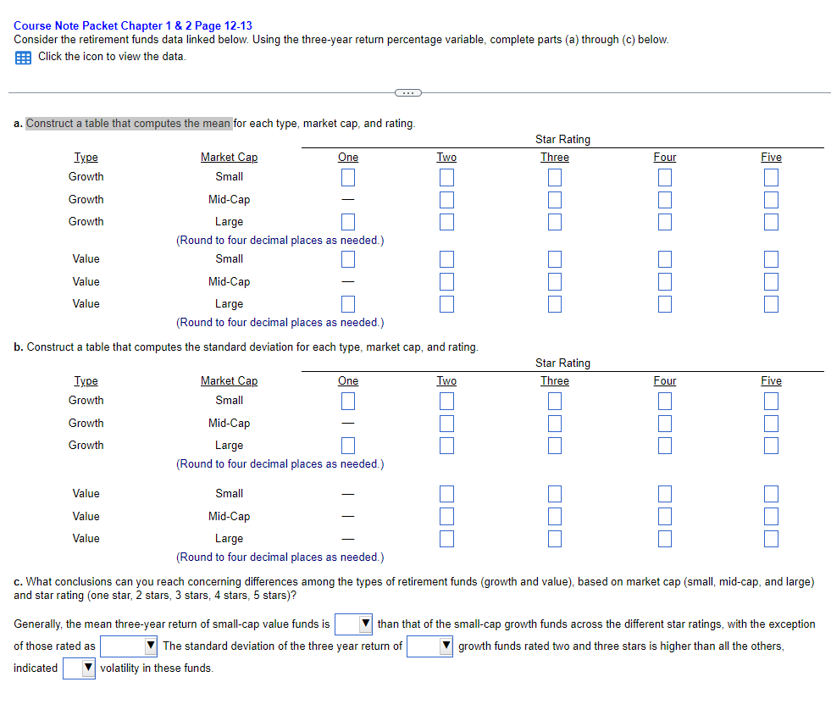Select std dev Growth Large One-star field

[348, 446]
